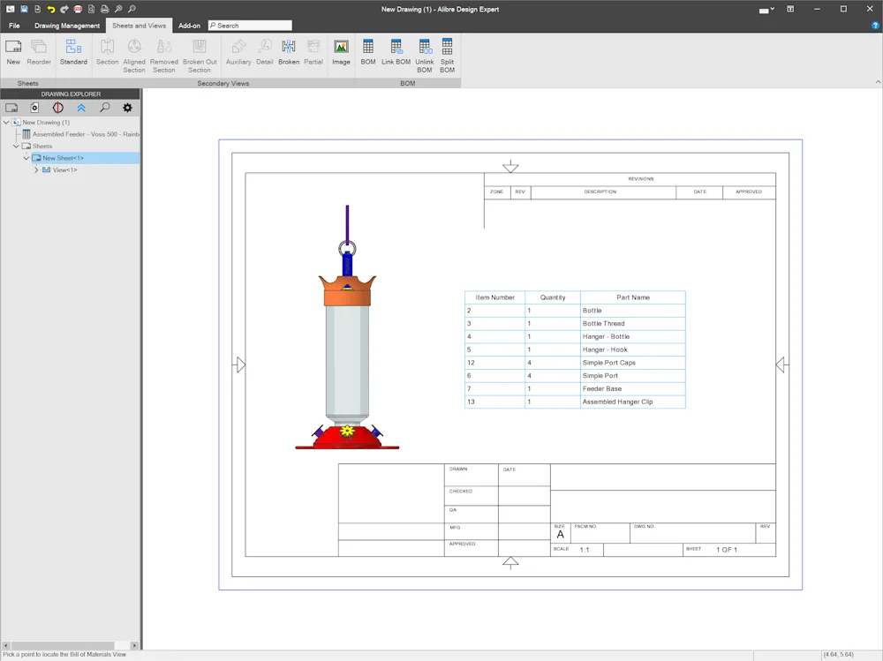Click the feeder assembly drawing view
The height and width of the screenshot is (661, 883).
pos(347,327)
